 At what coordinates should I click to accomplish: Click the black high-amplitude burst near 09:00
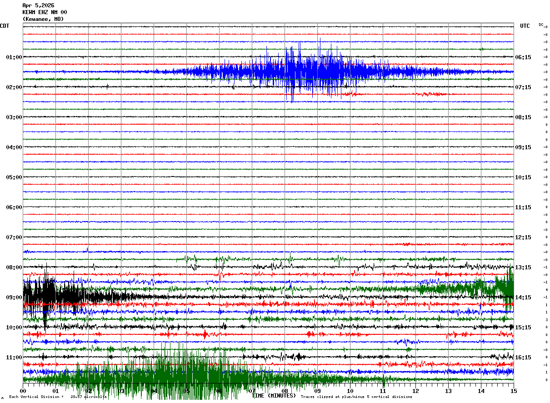tap(68, 296)
